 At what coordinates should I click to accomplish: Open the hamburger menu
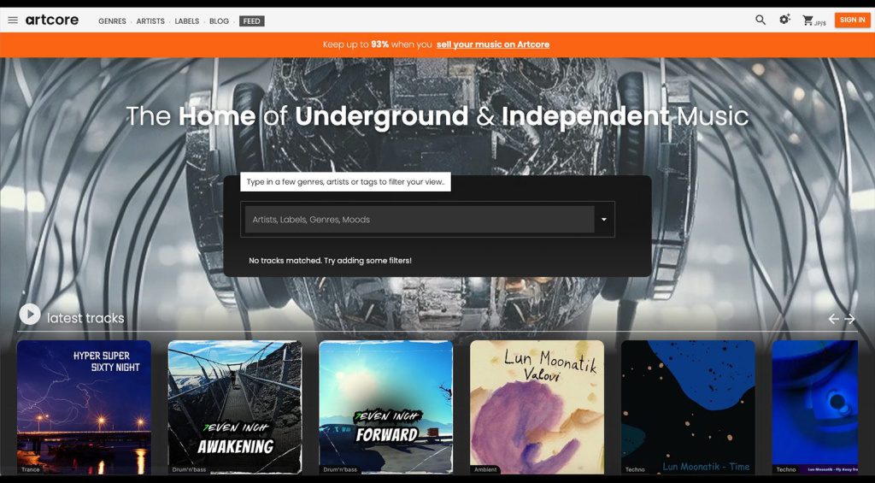click(13, 21)
